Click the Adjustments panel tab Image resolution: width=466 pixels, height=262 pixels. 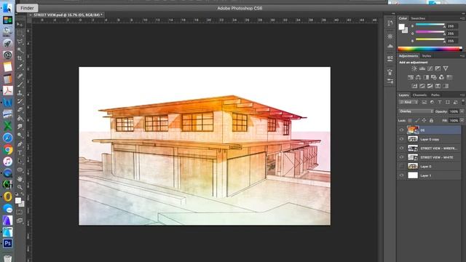408,56
